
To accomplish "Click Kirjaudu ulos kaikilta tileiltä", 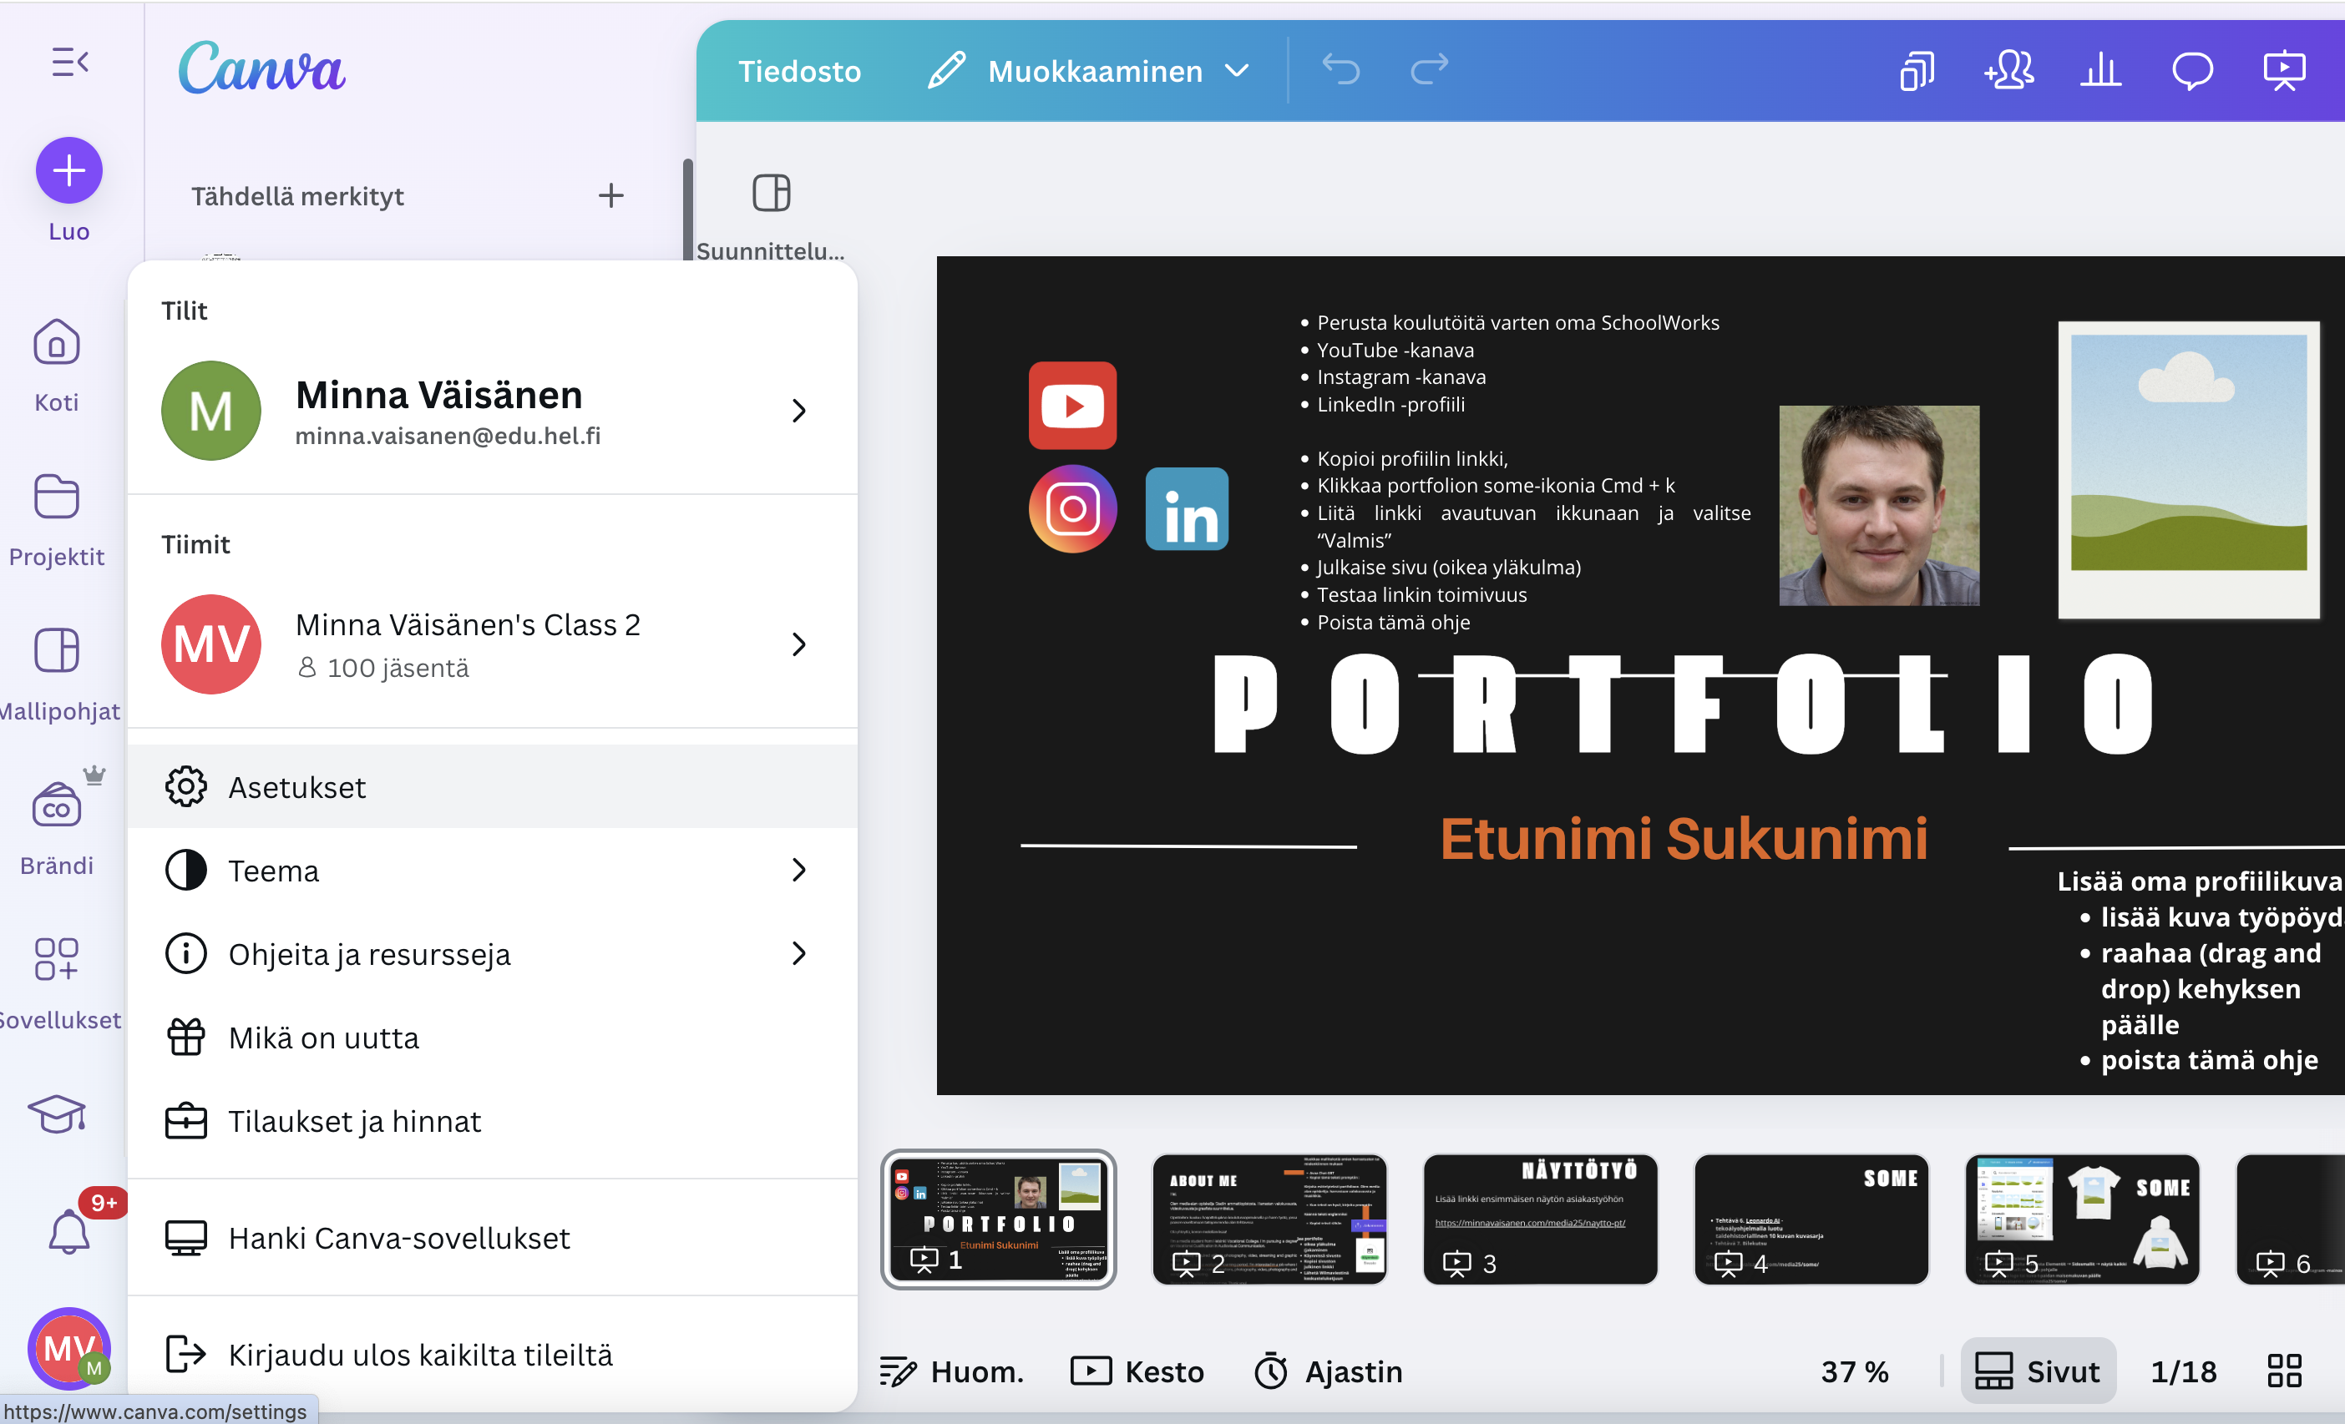I will click(420, 1355).
